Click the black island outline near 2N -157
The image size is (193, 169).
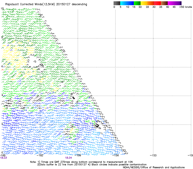[98, 126]
